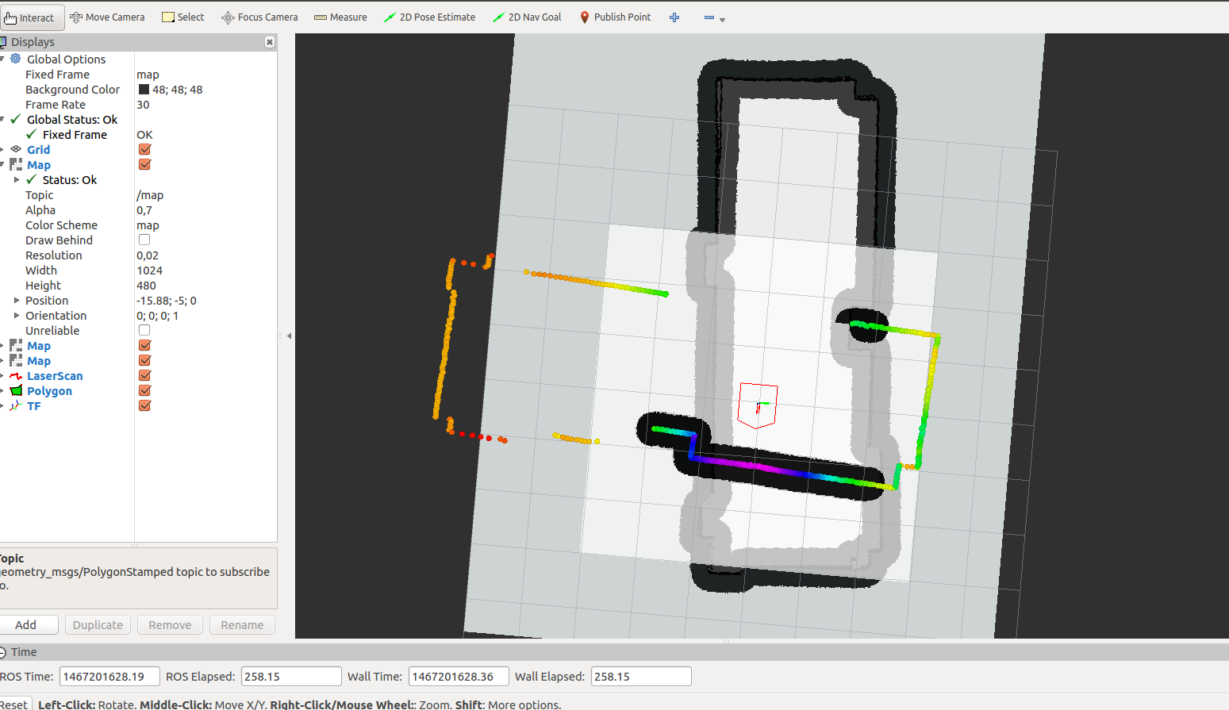Viewport: 1229px width, 710px height.
Task: Choose the Focus Camera tool
Action: point(259,17)
